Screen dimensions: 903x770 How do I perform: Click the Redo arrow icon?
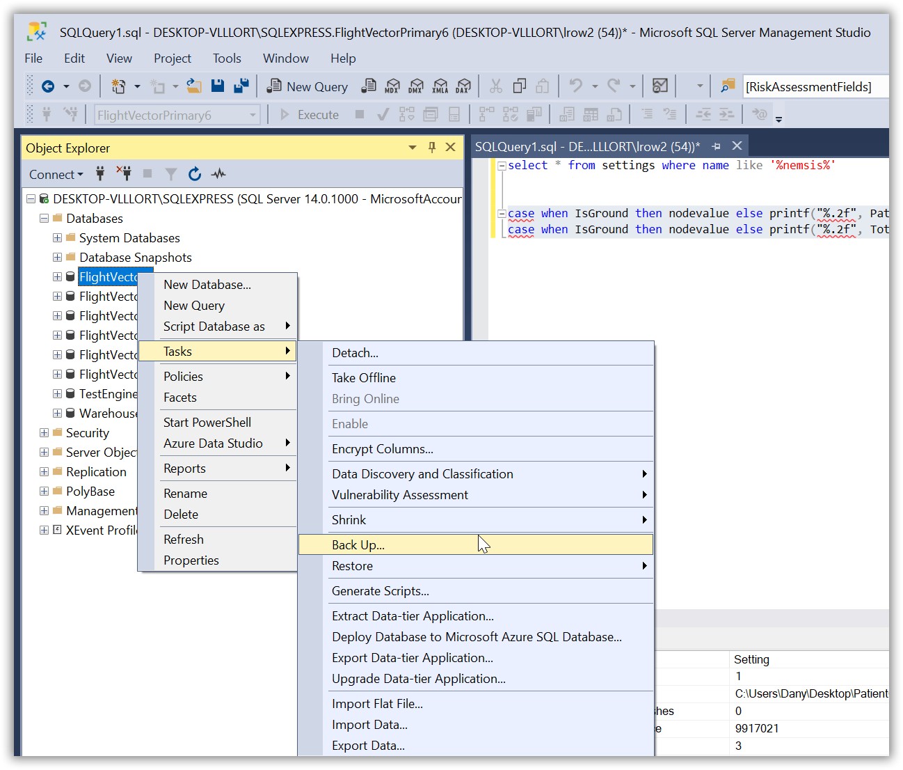point(614,86)
